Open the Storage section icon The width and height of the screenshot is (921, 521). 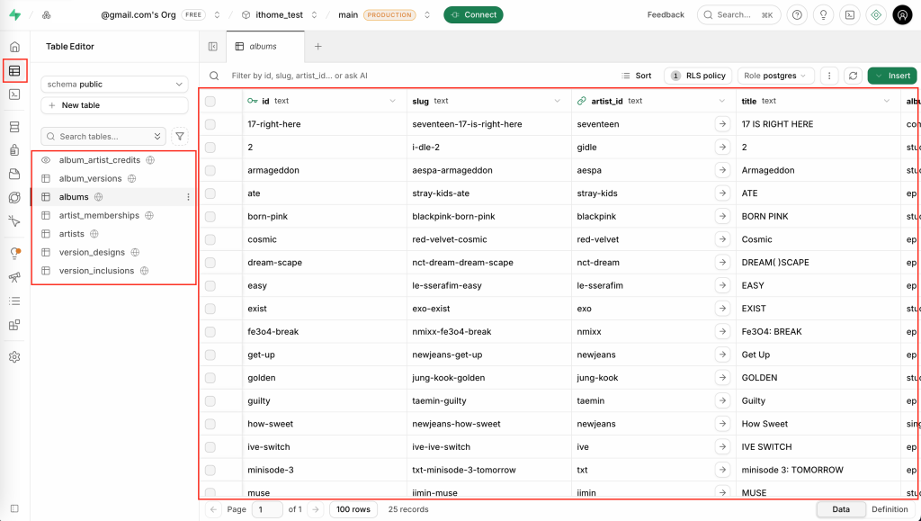pyautogui.click(x=14, y=174)
